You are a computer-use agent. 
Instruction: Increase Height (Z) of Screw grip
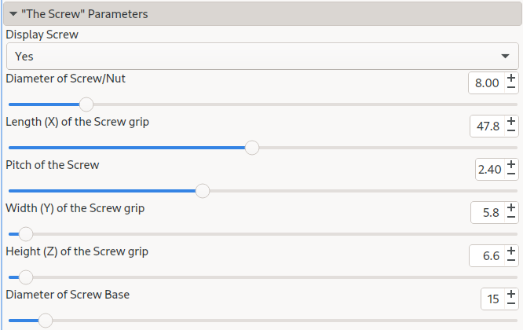[x=511, y=251]
